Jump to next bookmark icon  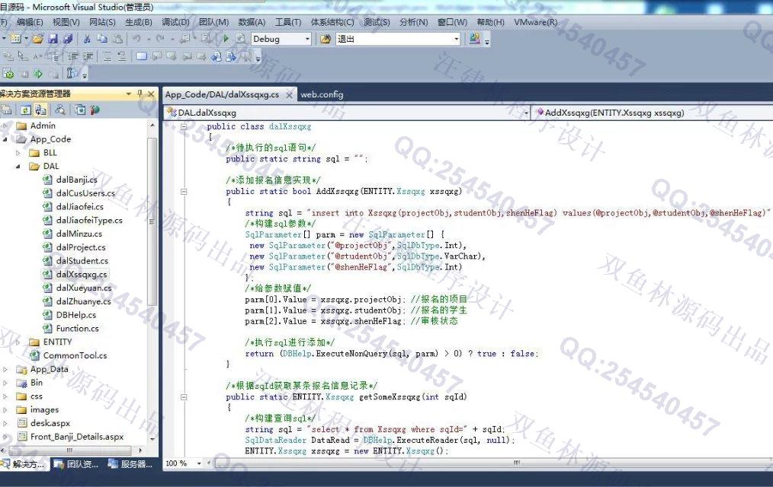[x=171, y=56]
